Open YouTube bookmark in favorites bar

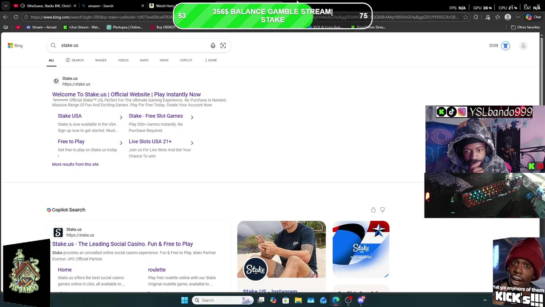pos(18,27)
